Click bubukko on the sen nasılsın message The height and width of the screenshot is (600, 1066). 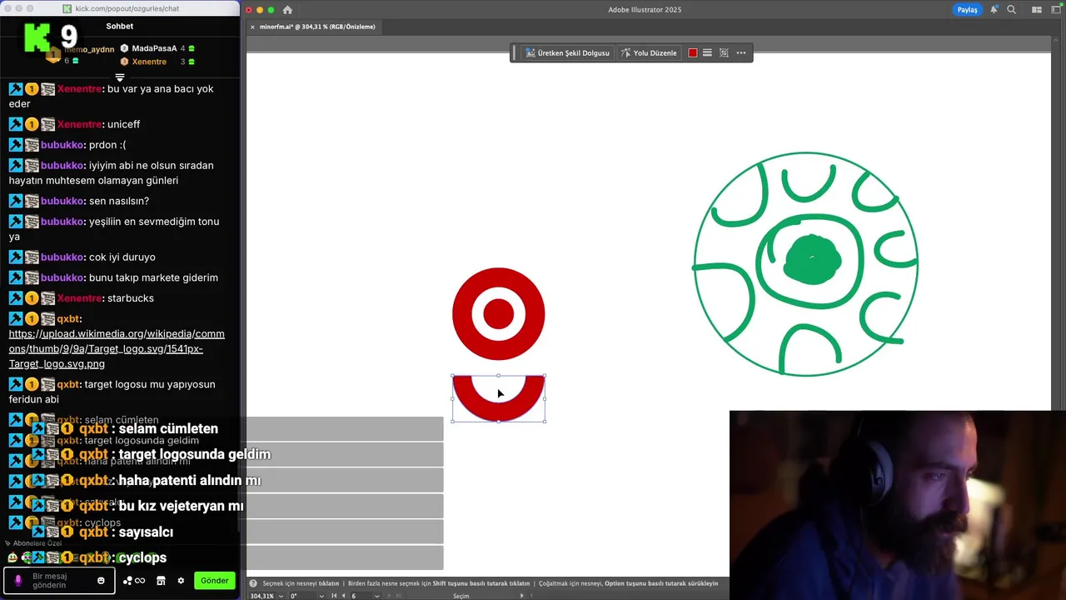(x=62, y=201)
